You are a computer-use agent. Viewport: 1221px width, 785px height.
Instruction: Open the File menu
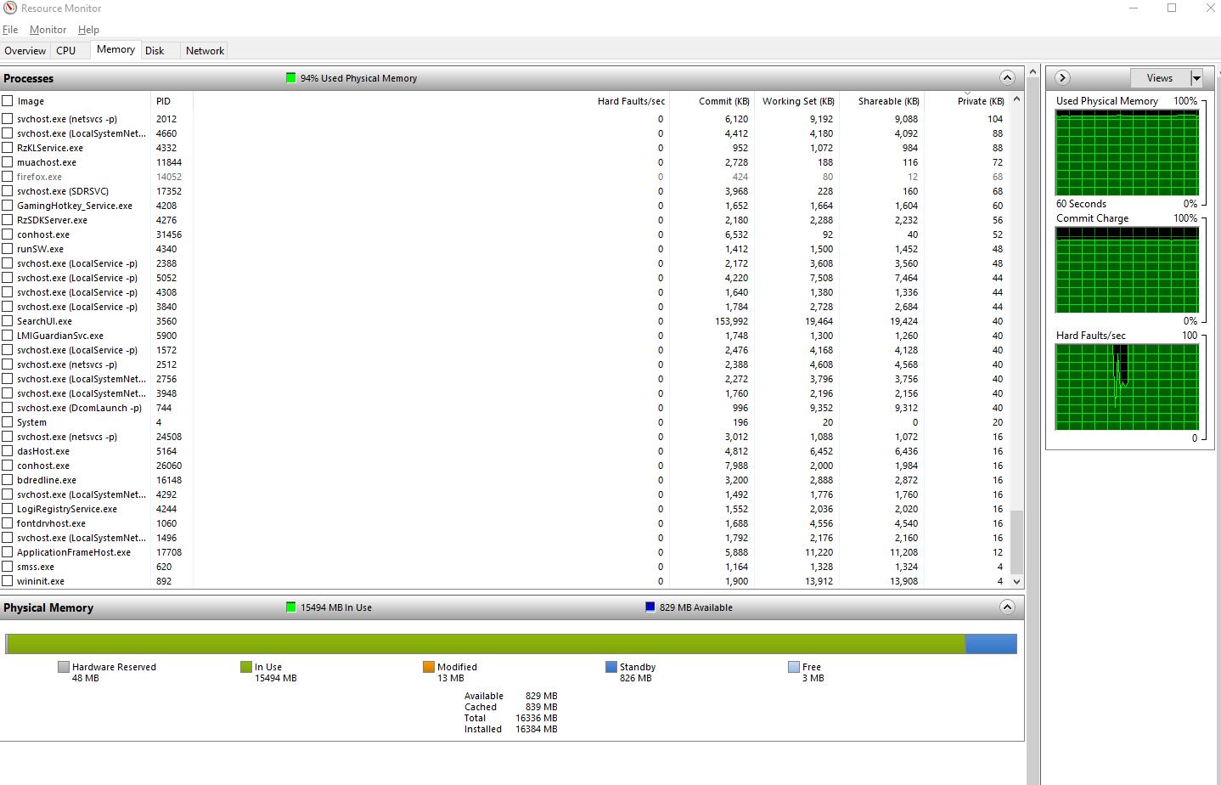click(10, 30)
